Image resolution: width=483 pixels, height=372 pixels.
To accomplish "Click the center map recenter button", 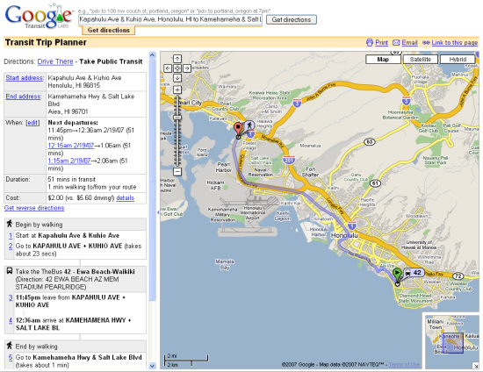I will click(x=177, y=68).
